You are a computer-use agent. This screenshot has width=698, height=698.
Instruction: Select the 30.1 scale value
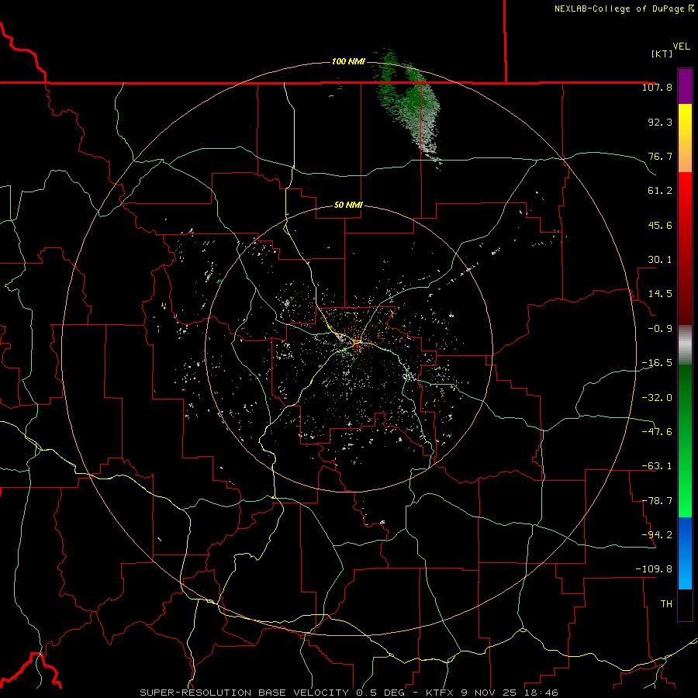click(660, 260)
